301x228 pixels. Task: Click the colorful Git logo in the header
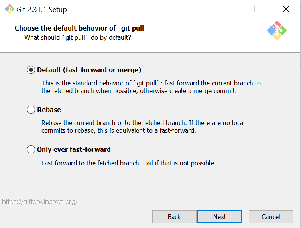coord(277,30)
